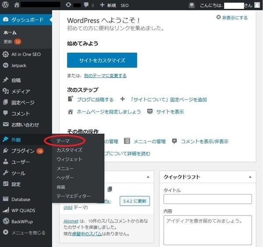Image resolution: width=263 pixels, height=247 pixels.
Task: Select ウィジェット in 外観 flyout
Action: [x=69, y=159]
